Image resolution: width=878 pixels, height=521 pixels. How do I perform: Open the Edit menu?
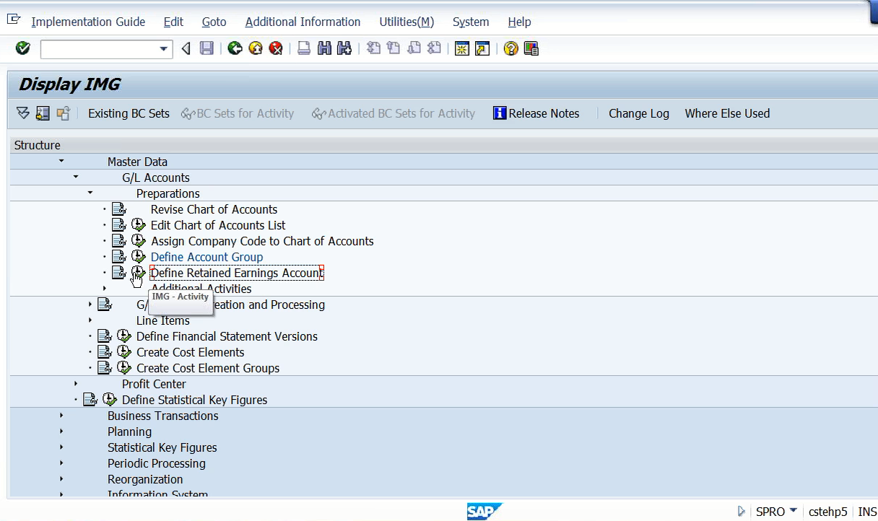pyautogui.click(x=173, y=22)
